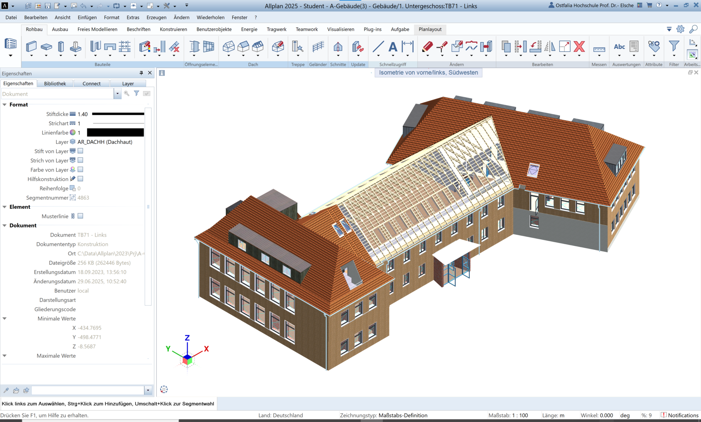Open the Notifications in status bar
The image size is (701, 422).
pyautogui.click(x=680, y=415)
